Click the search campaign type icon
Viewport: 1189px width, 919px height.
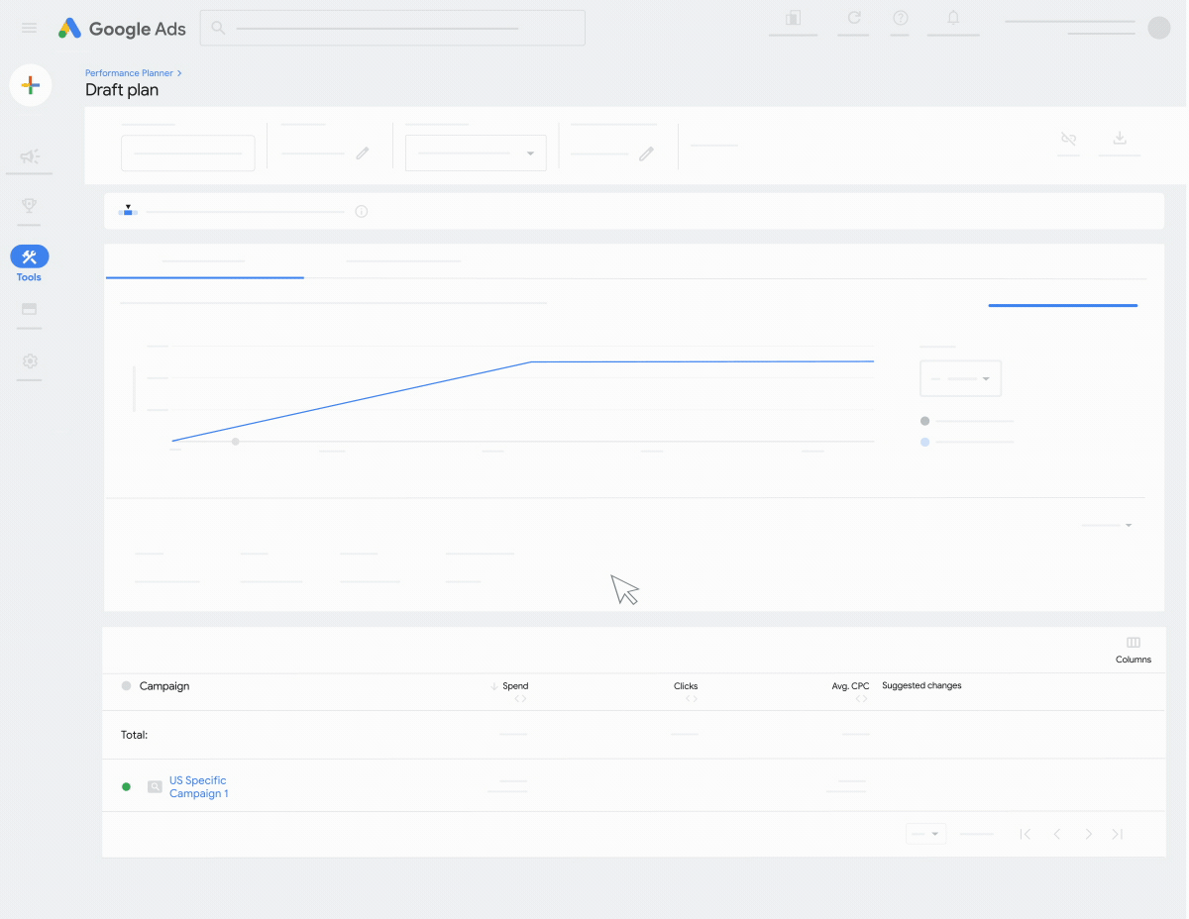155,787
